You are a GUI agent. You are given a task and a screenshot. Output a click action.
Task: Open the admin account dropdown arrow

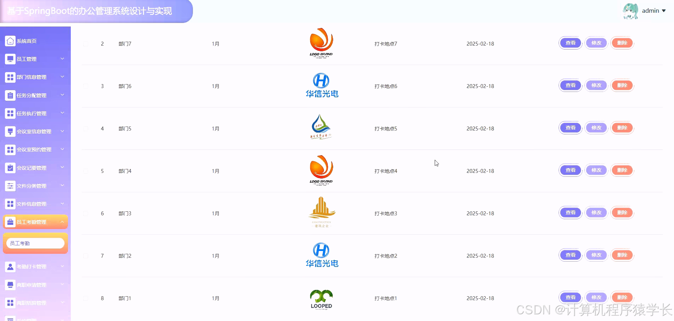(664, 11)
